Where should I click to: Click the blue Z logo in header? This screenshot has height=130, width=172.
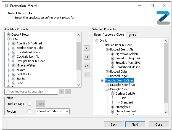coord(163,18)
